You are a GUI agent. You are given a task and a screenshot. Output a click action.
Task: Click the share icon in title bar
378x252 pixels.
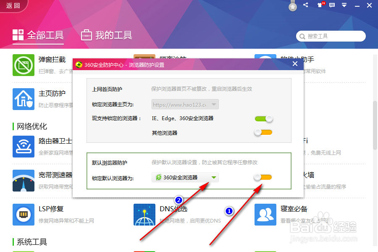tap(305, 5)
